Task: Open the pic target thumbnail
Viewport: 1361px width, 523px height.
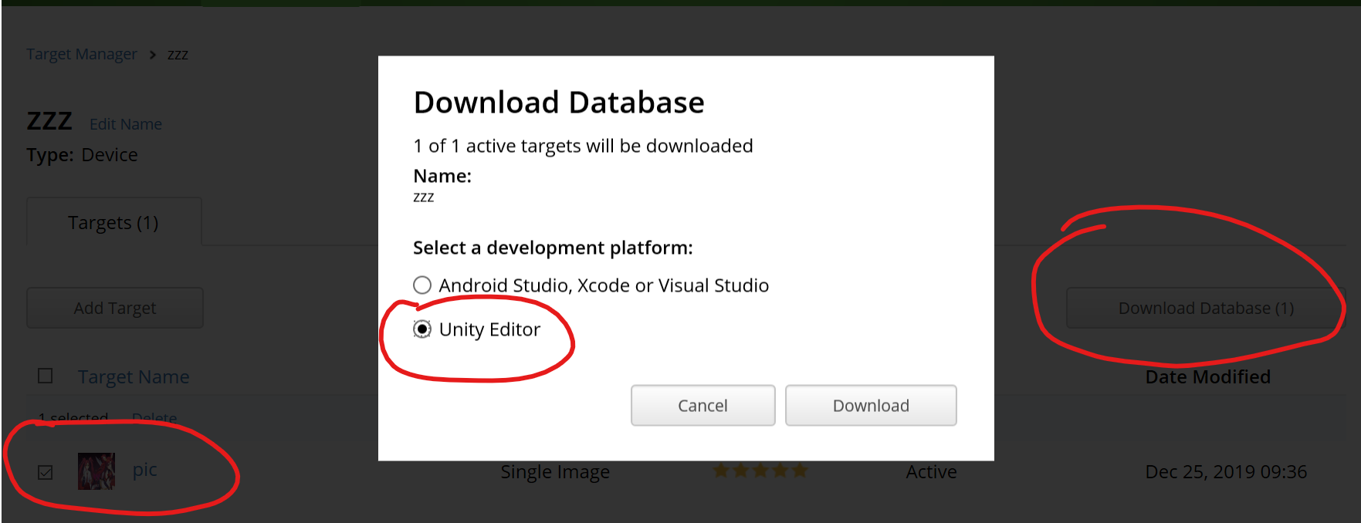Action: click(x=96, y=471)
